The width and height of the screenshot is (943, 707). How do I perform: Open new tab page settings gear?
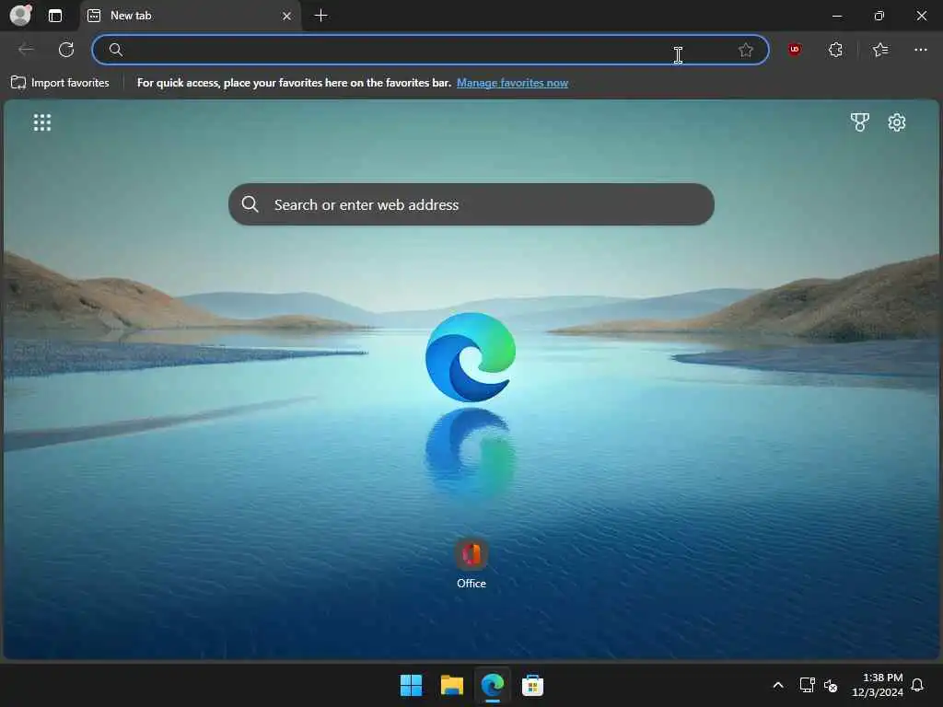[897, 122]
